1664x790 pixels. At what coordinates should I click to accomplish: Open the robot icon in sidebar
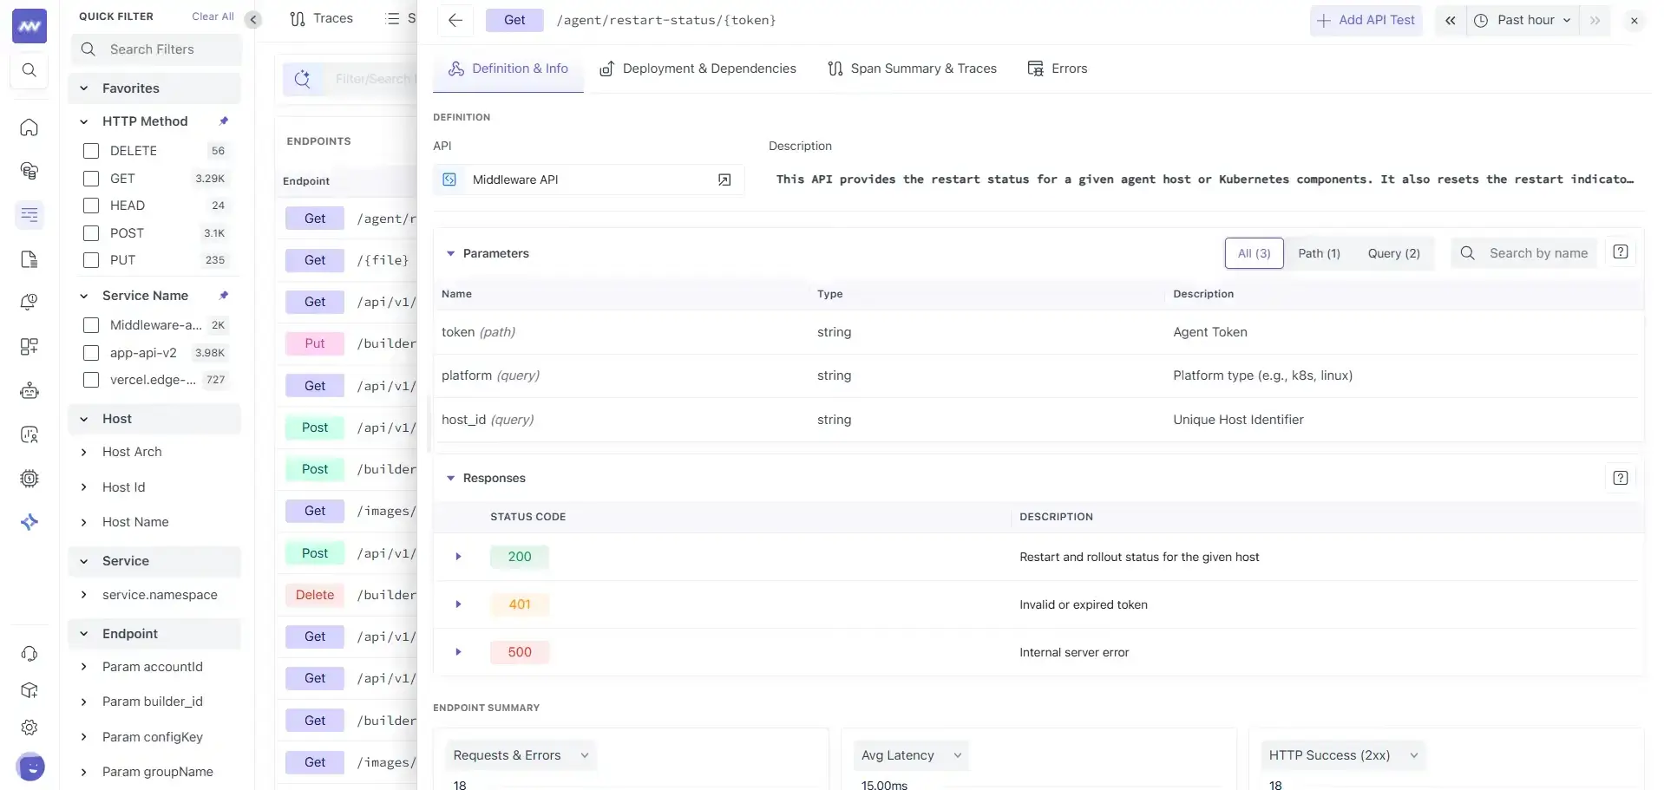pos(29,390)
